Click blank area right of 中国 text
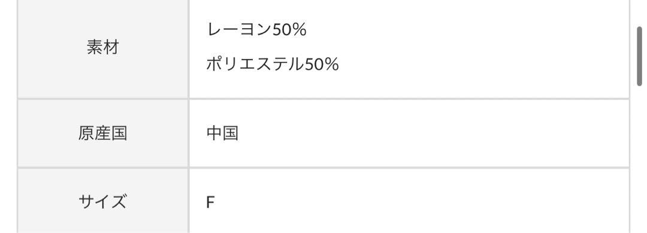Image resolution: width=647 pixels, height=233 pixels. (x=433, y=133)
